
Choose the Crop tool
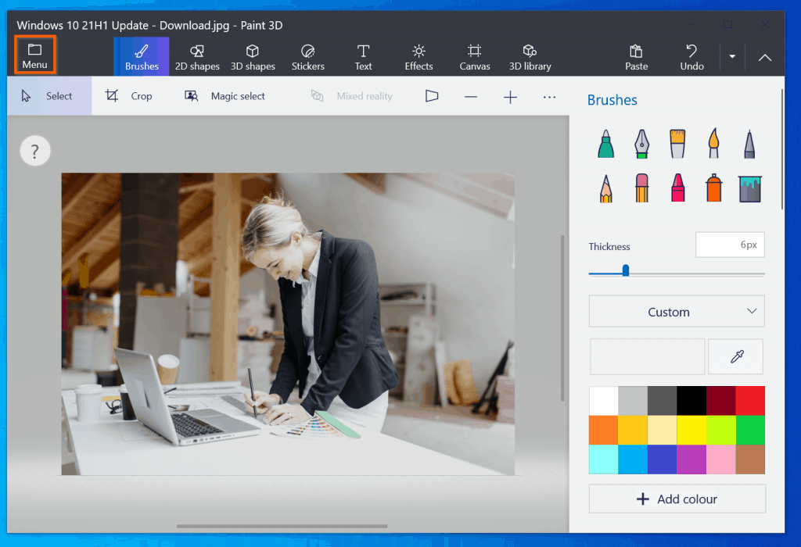coord(129,96)
